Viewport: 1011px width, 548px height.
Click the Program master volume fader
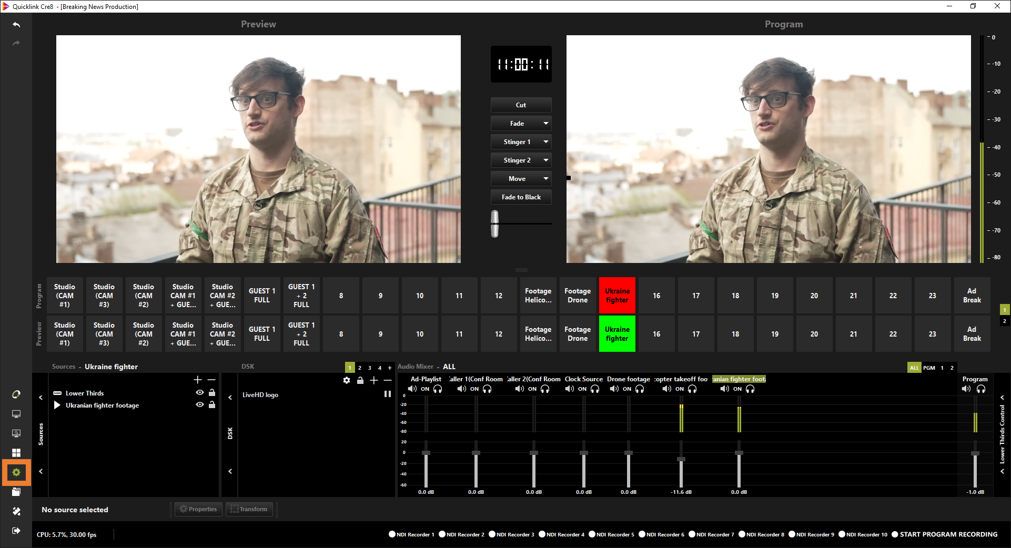pos(975,453)
